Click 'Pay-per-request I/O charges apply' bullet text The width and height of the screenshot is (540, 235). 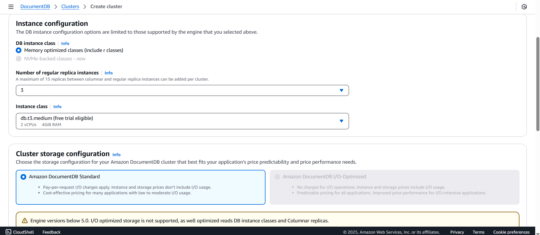point(127,187)
